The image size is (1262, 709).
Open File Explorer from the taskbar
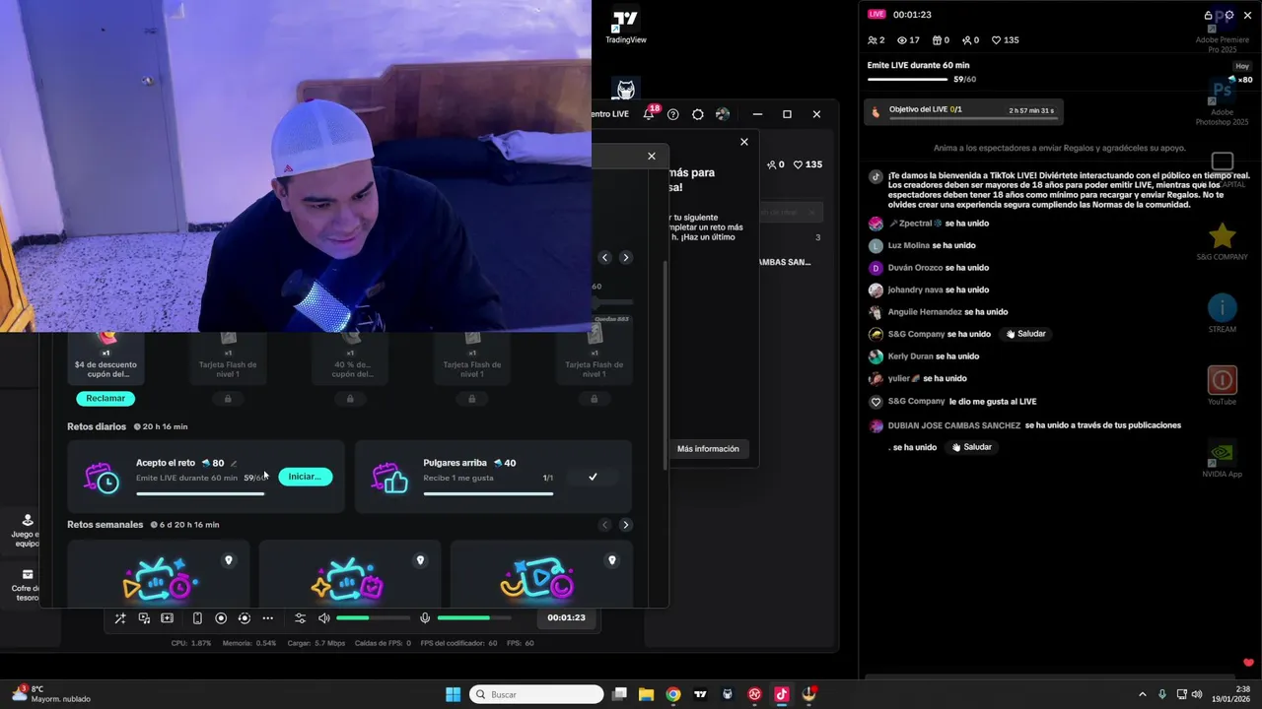coord(646,694)
